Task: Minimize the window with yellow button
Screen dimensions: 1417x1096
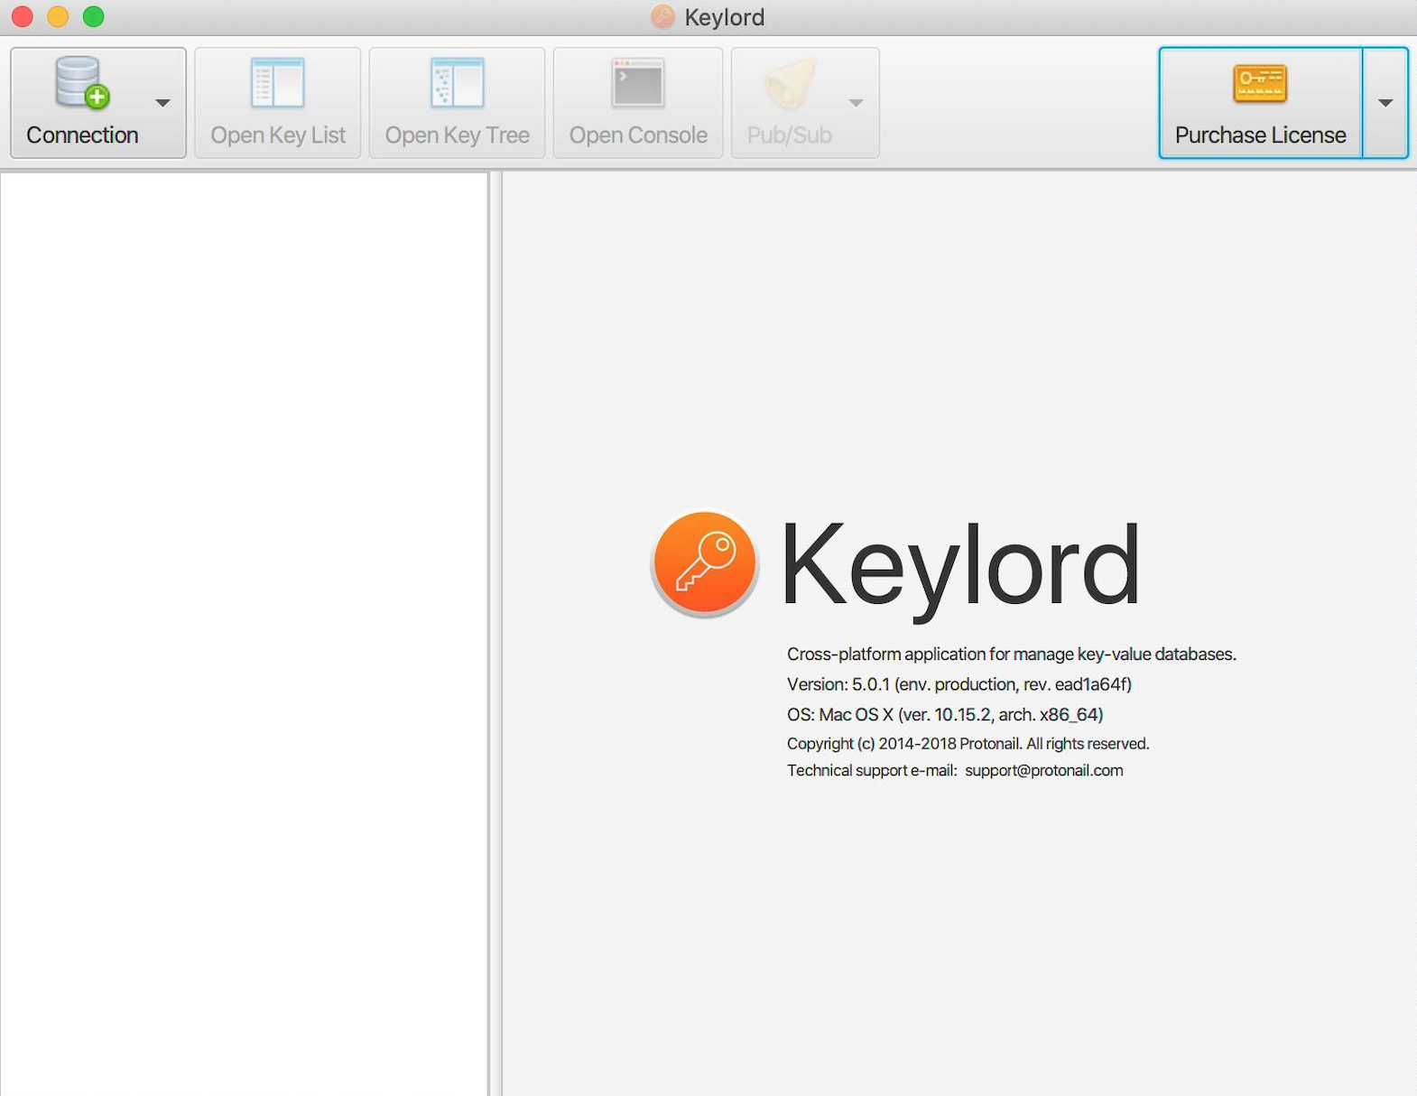Action: pos(58,17)
